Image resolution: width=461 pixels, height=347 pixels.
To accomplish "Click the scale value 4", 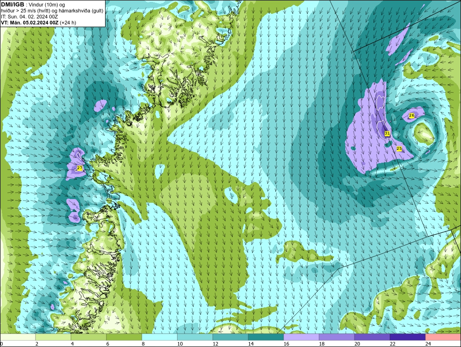I will click(x=72, y=344).
